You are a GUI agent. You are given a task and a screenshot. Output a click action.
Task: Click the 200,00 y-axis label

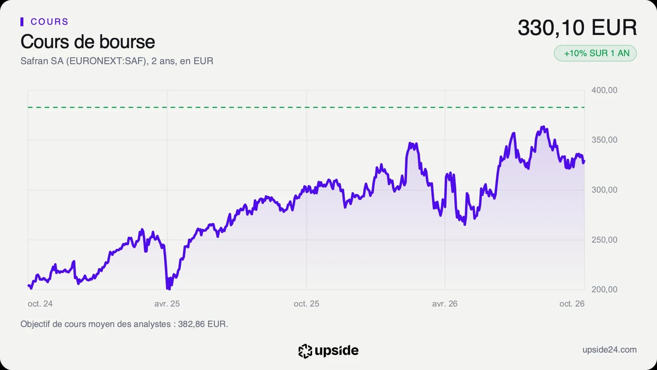pyautogui.click(x=604, y=290)
